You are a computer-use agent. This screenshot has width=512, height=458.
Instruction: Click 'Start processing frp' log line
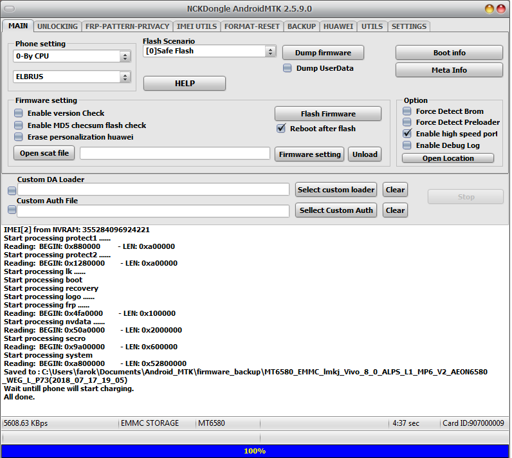[47, 305]
